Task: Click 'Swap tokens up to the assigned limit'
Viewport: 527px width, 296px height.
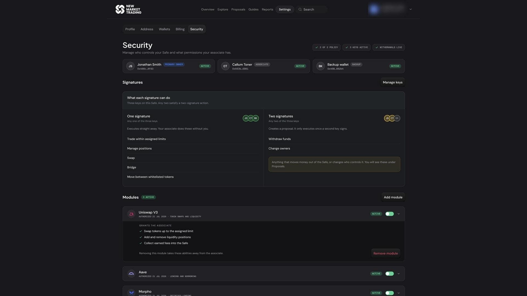Action: [x=169, y=231]
